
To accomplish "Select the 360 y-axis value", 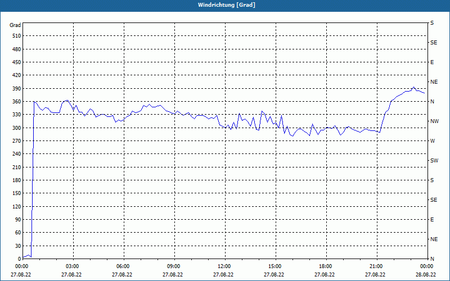I will [x=17, y=102].
